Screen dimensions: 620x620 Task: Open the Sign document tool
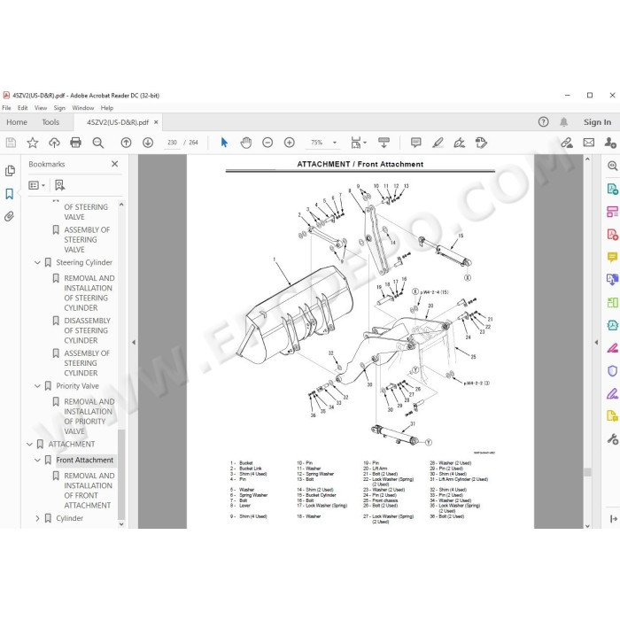(x=460, y=143)
